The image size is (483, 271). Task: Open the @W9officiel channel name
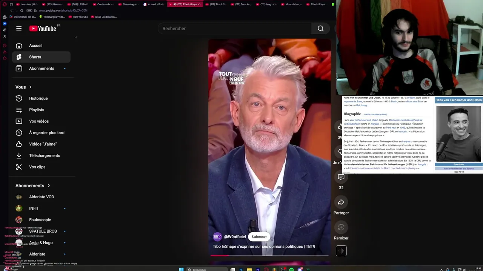click(x=235, y=237)
